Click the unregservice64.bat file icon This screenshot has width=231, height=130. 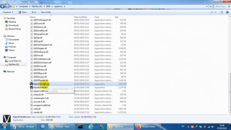[x=31, y=105]
